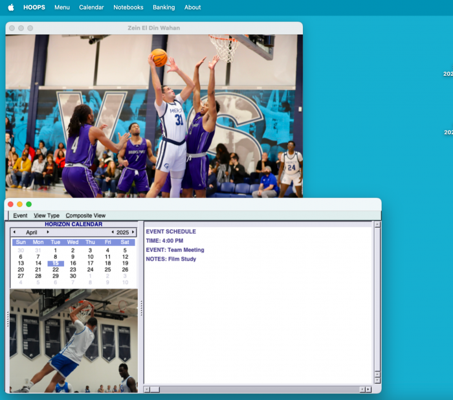Select April 30 on the calendar
The width and height of the screenshot is (453, 400).
tap(73, 276)
